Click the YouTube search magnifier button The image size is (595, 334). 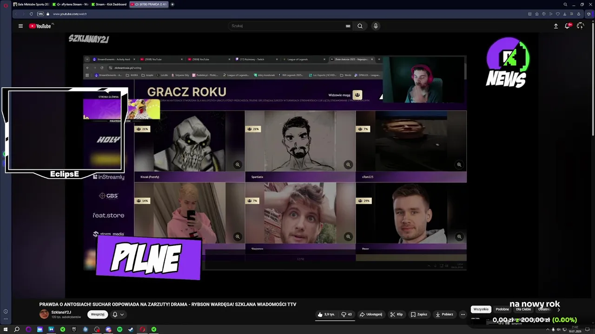coord(360,26)
